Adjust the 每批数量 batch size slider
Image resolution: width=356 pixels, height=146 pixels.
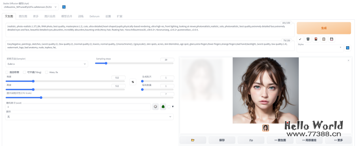coord(157,89)
